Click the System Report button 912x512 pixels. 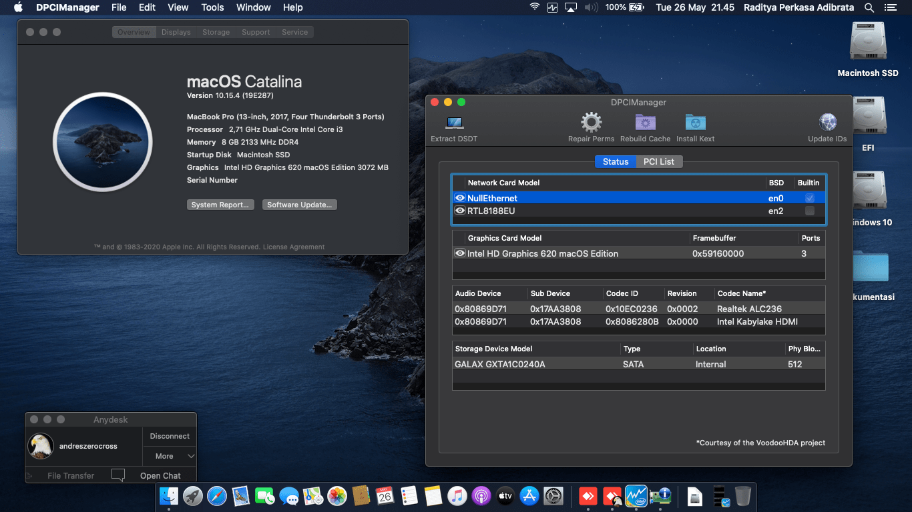[x=220, y=205]
